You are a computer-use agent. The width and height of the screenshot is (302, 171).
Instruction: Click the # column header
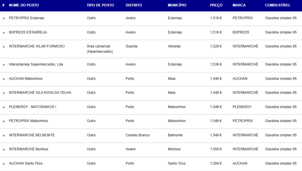tap(3, 5)
